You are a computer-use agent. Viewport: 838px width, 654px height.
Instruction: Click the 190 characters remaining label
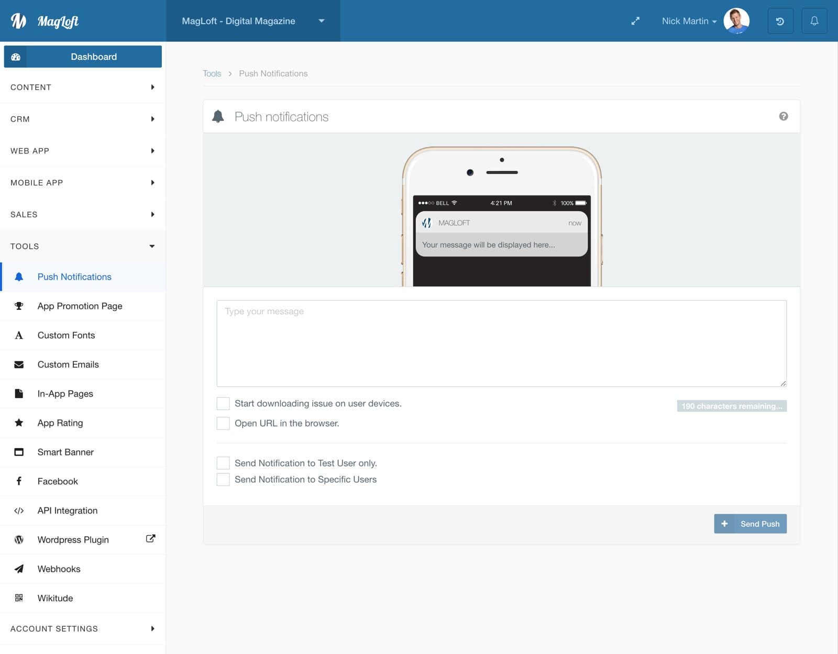[732, 406]
